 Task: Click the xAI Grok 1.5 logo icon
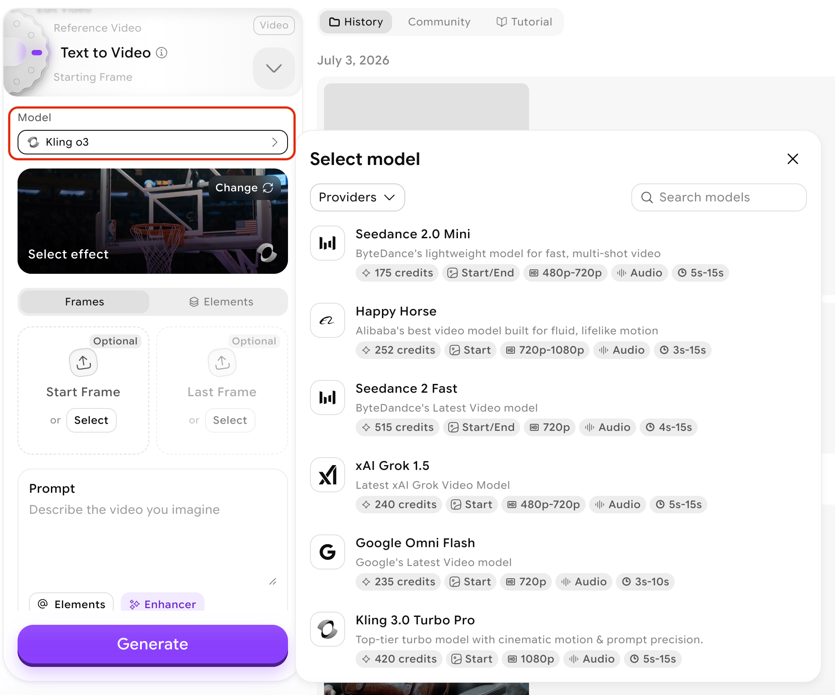pos(328,475)
